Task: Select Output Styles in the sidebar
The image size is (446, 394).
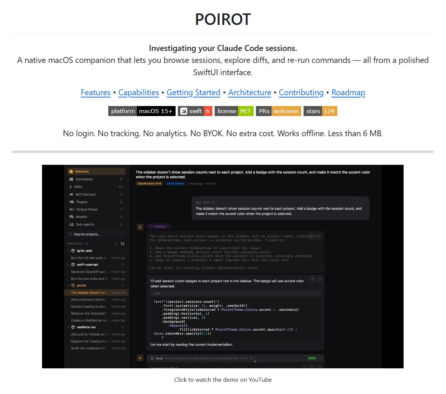Action: (96, 209)
